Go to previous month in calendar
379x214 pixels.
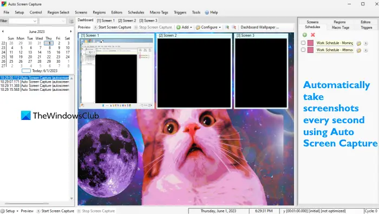coord(3,31)
